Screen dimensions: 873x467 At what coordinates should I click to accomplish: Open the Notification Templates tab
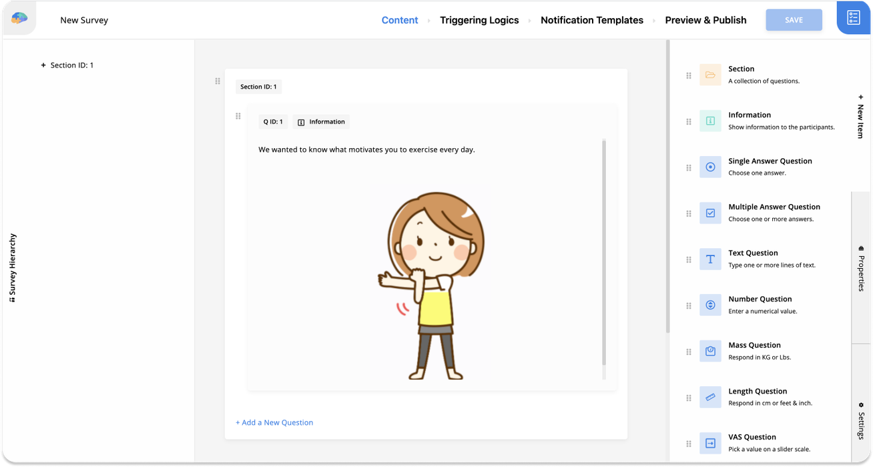click(591, 20)
